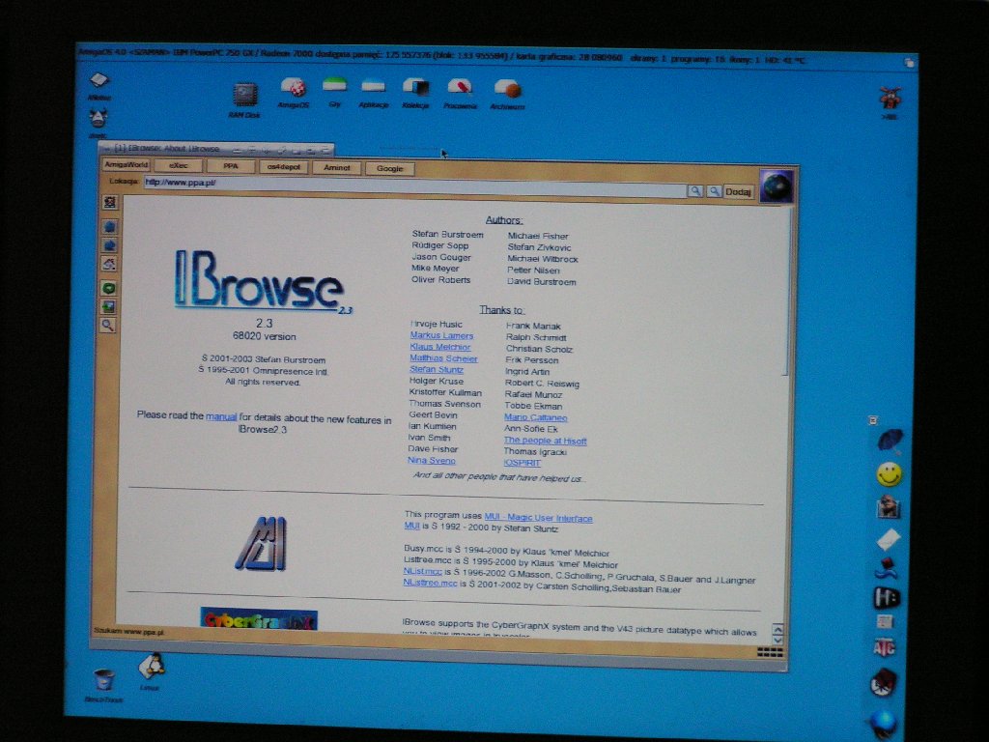Screen dimensions: 989x742
Task: Follow the Stefan Stuntz link
Action: pos(437,370)
